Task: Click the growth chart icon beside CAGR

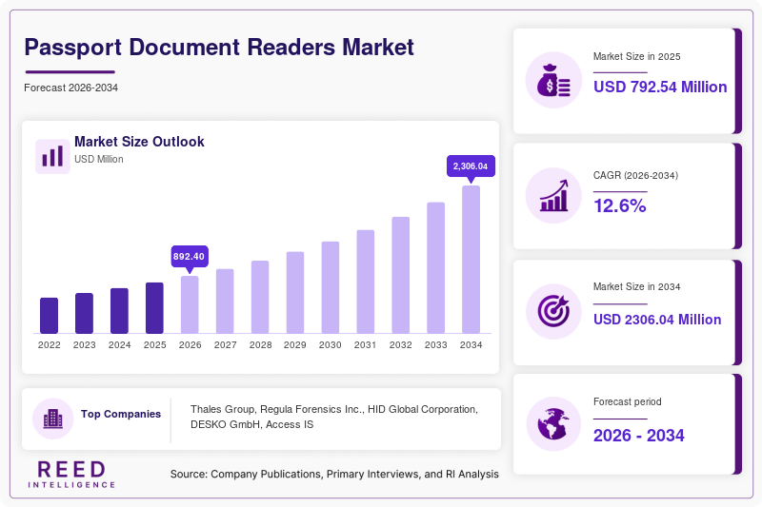Action: click(553, 196)
